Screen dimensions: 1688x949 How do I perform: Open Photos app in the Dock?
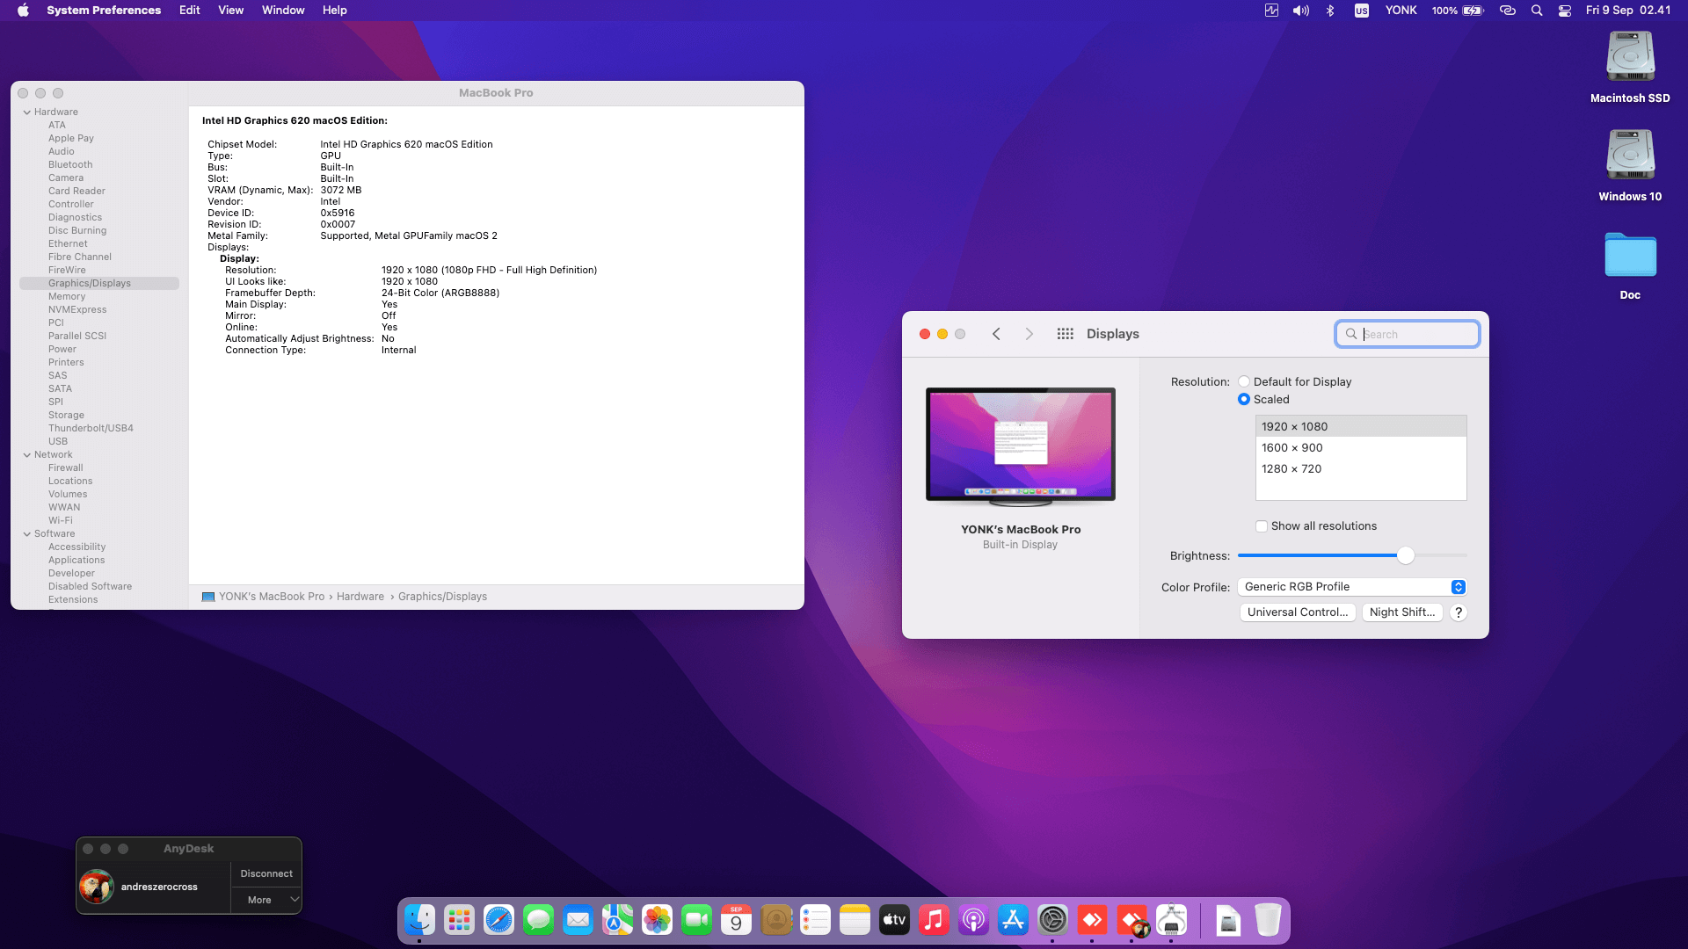[x=657, y=920]
